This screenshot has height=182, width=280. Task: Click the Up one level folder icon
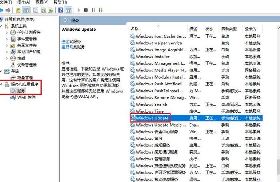coord(18,10)
